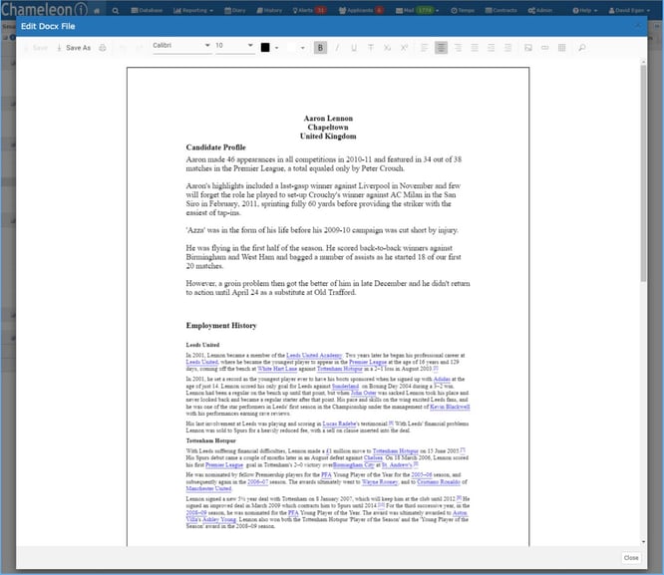Align text right
Viewport: 664px width, 575px height.
[458, 48]
